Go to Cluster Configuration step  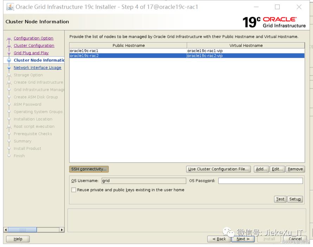point(34,45)
